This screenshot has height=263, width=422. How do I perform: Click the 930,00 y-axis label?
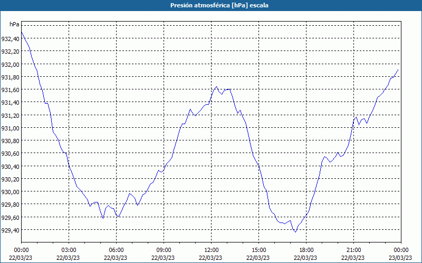[10, 192]
